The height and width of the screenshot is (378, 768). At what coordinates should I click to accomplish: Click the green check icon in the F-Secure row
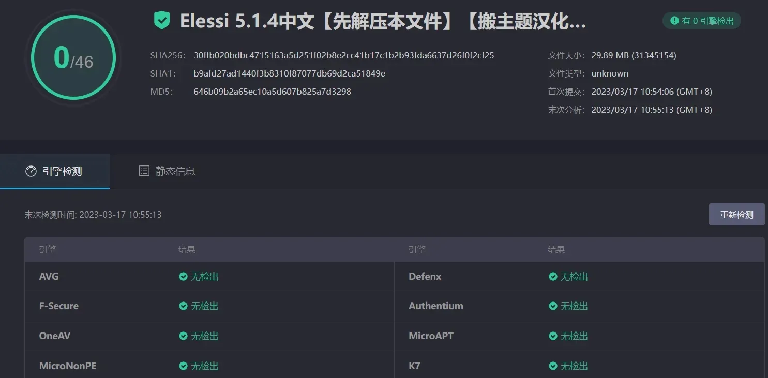(183, 306)
